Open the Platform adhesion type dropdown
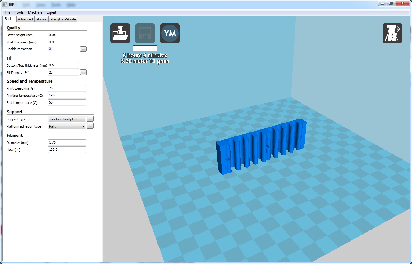Viewport: 412px width, 264px height. [67, 126]
